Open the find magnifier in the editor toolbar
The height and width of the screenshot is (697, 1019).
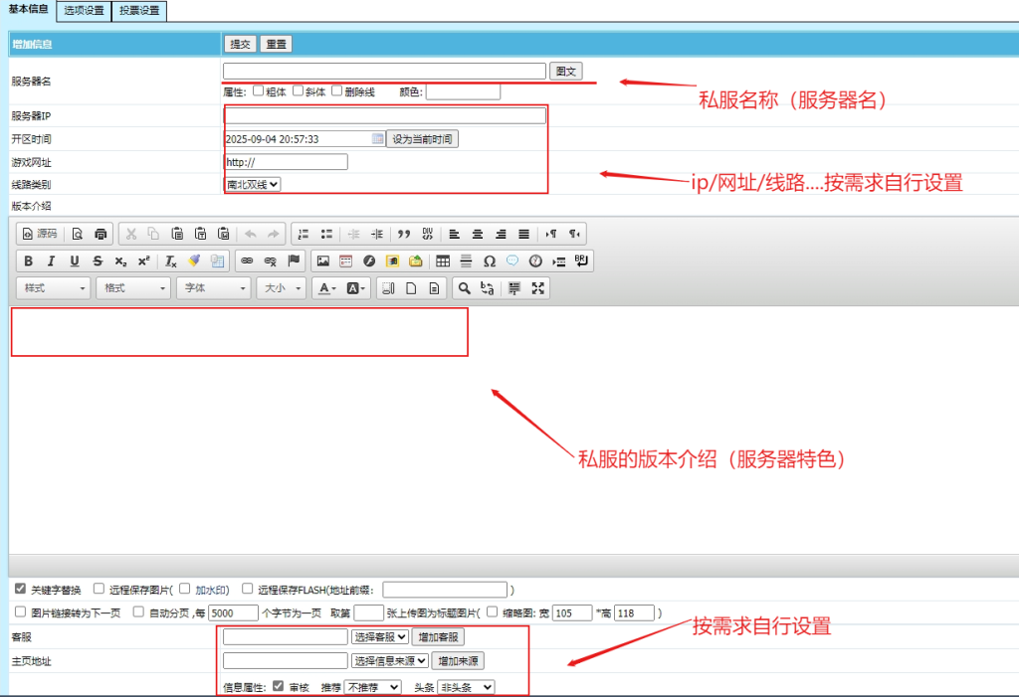pyautogui.click(x=464, y=288)
